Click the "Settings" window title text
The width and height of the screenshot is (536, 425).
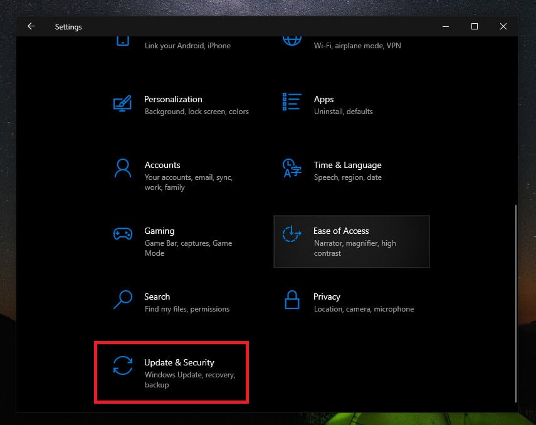tap(68, 27)
